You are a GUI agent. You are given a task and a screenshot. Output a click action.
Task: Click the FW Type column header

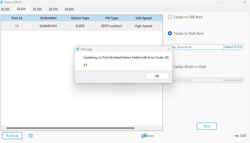point(112,18)
